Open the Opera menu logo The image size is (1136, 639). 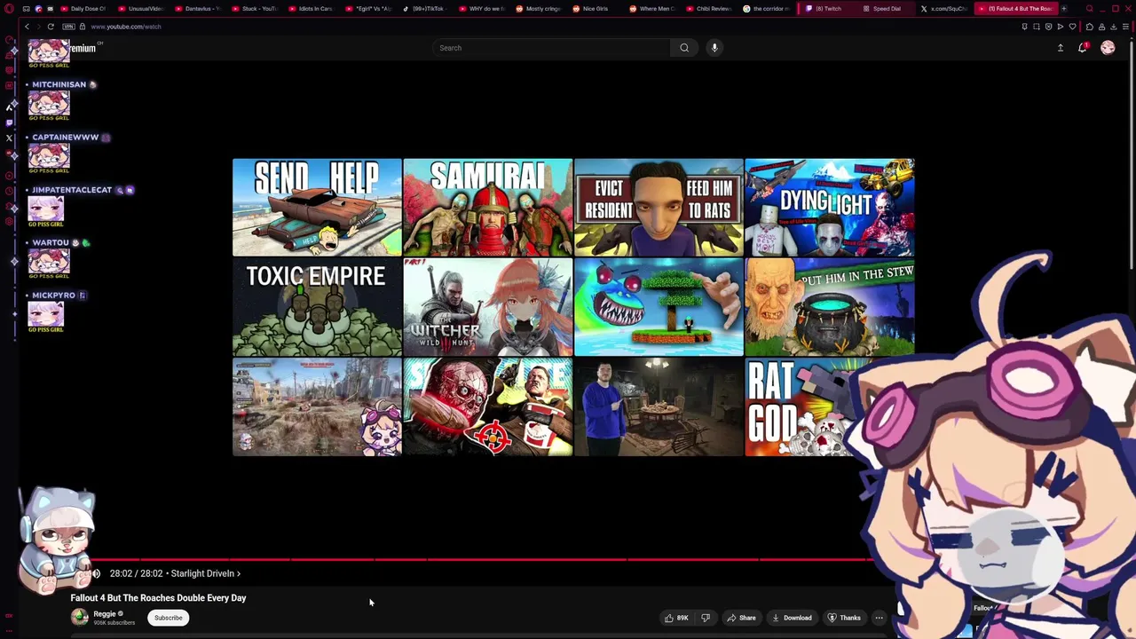10,9
